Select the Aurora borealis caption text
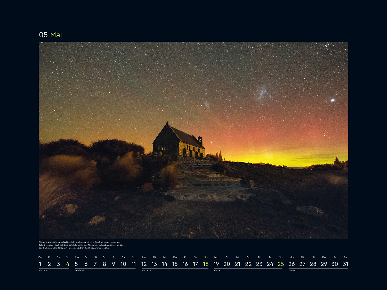 pyautogui.click(x=82, y=245)
